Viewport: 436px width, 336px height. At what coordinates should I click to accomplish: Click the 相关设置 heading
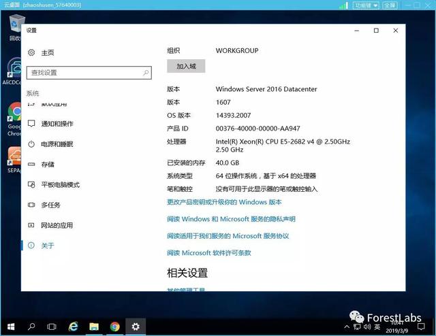[x=187, y=273]
